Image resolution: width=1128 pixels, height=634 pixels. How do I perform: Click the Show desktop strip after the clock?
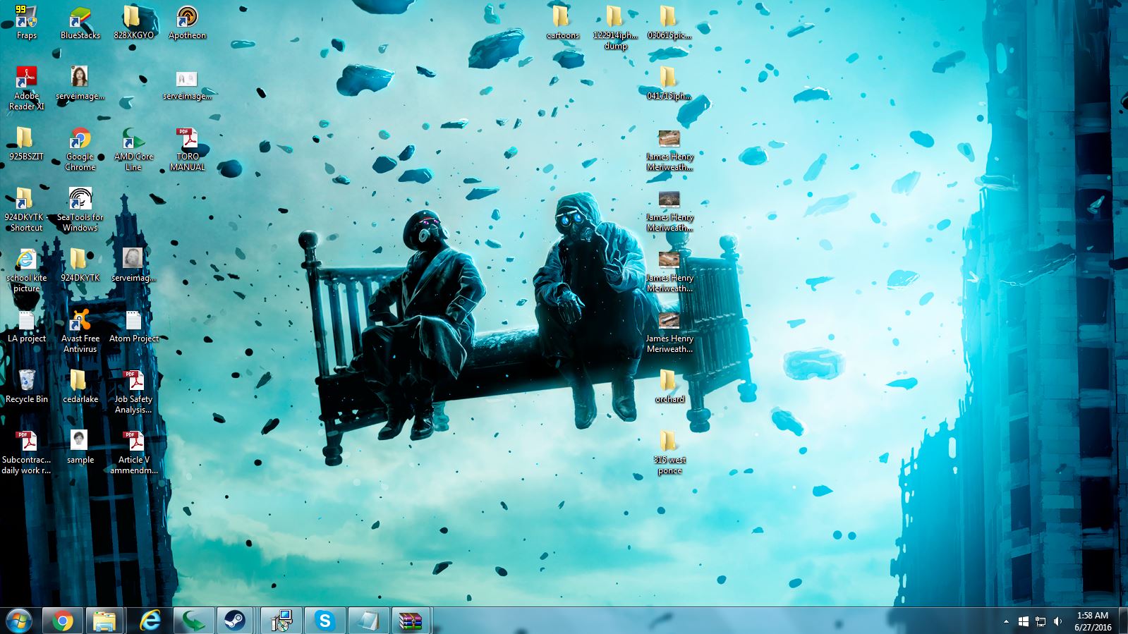tap(1122, 621)
